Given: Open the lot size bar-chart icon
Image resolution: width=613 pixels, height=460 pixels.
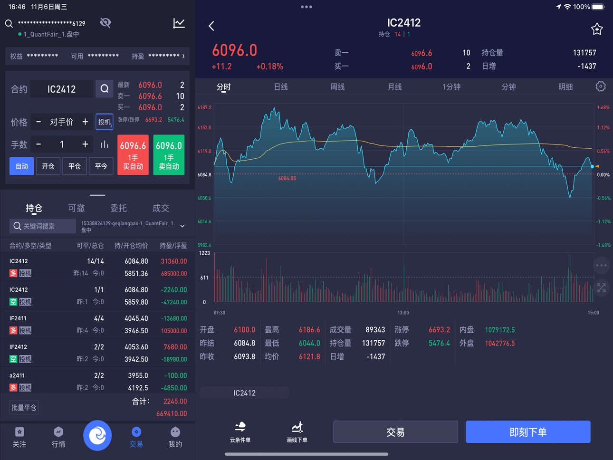Looking at the screenshot, I should 105,144.
